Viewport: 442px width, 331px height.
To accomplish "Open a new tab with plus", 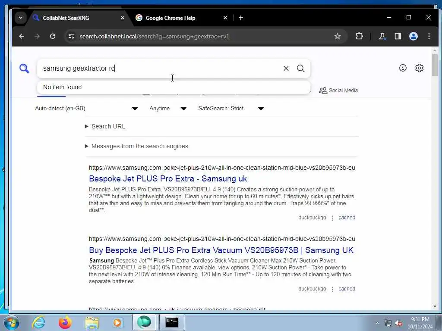I will click(x=241, y=18).
